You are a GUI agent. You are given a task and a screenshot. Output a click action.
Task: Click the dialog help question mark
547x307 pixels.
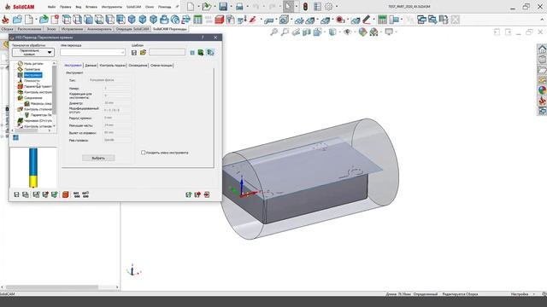203,38
